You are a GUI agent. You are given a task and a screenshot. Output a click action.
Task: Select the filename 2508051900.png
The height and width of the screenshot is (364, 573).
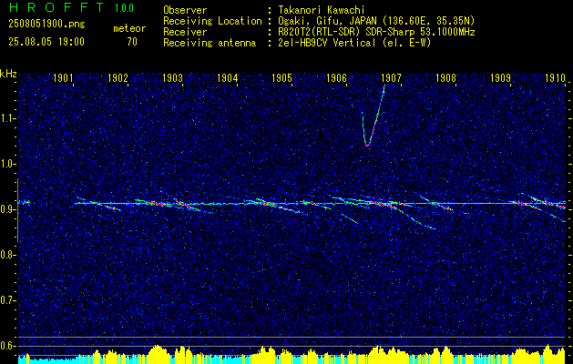point(46,24)
